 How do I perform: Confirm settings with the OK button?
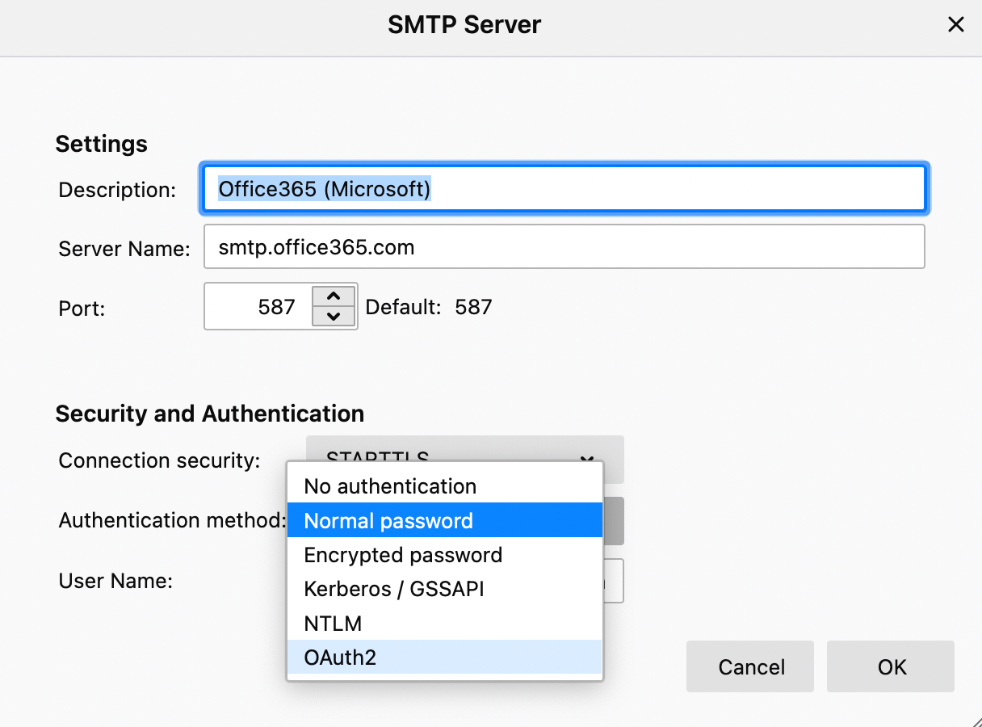[x=891, y=666]
